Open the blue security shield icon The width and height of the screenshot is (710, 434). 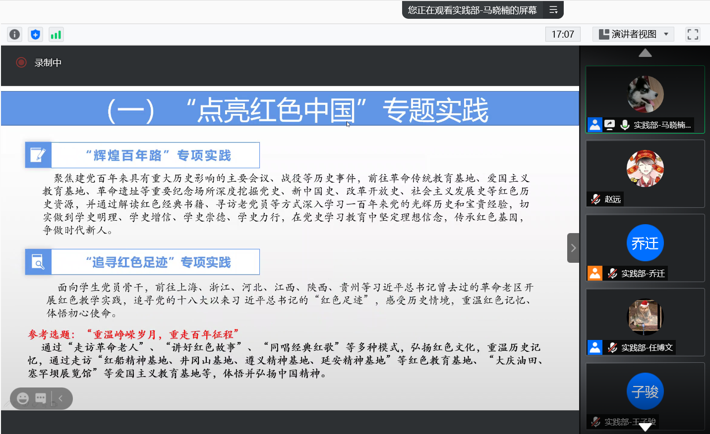[35, 34]
